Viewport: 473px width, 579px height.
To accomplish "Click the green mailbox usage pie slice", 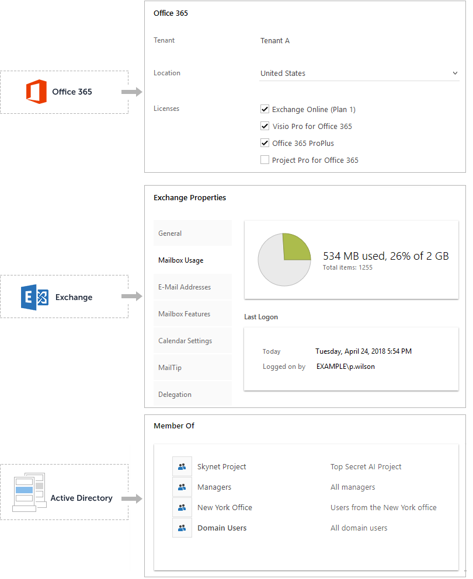I will (x=294, y=248).
